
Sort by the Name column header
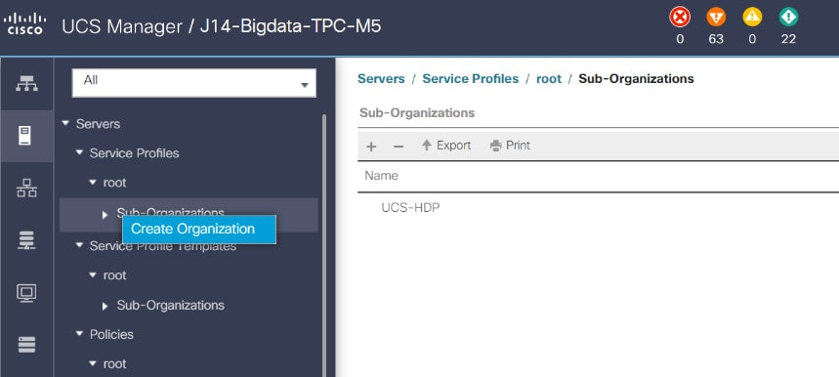[x=382, y=176]
